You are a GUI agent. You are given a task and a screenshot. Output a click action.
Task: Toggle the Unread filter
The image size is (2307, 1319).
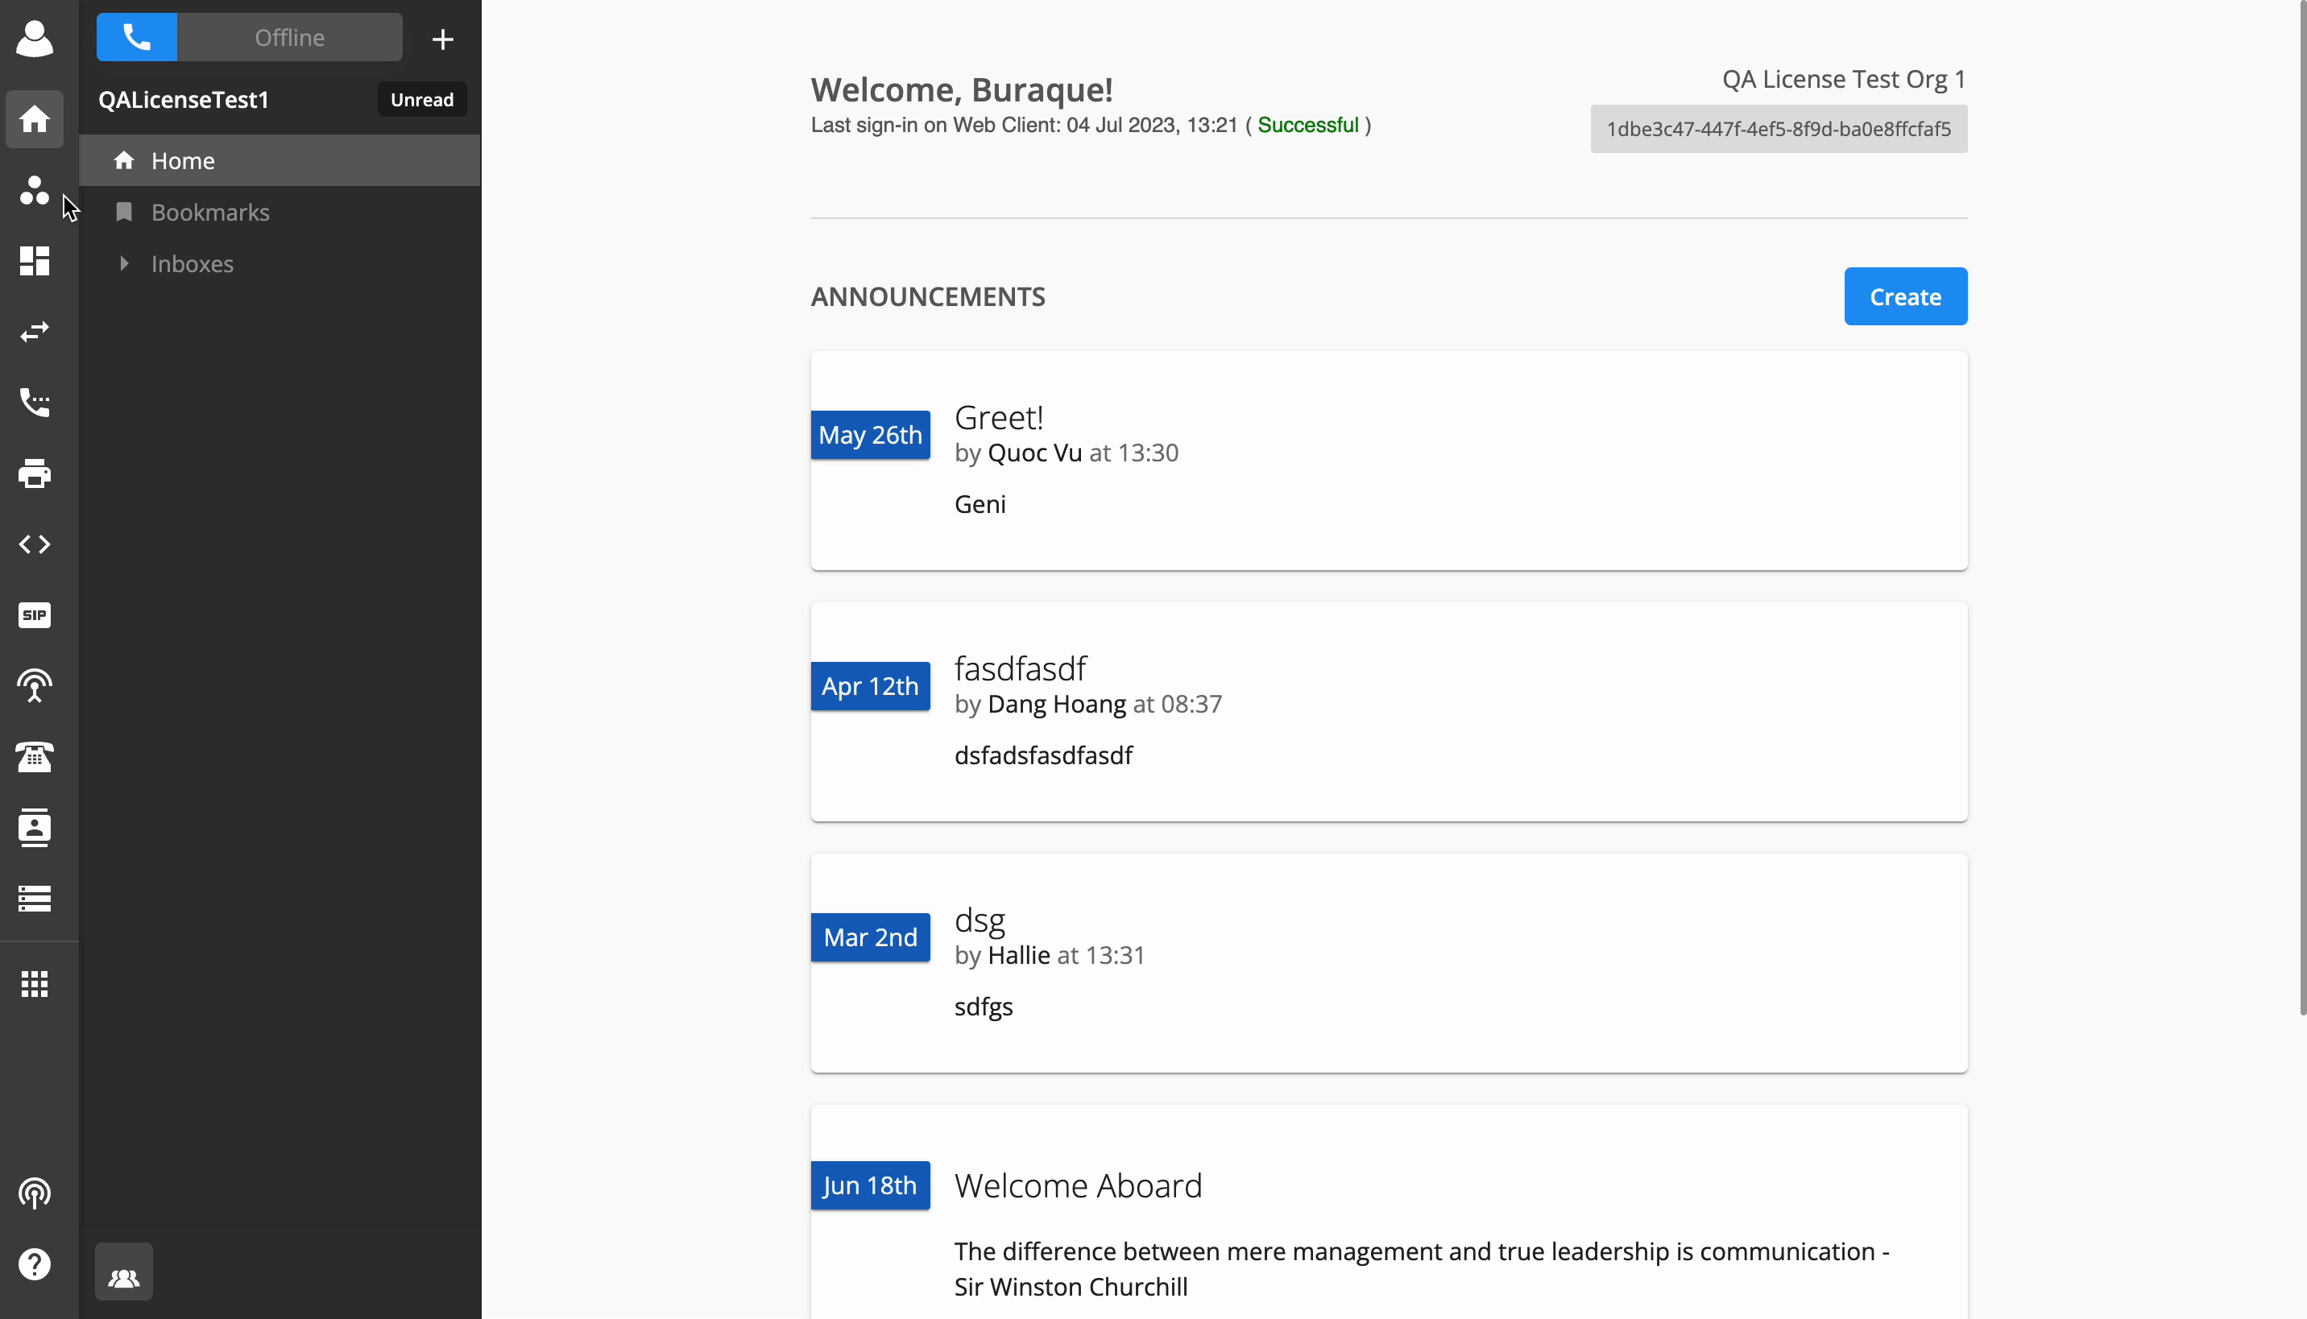[422, 100]
